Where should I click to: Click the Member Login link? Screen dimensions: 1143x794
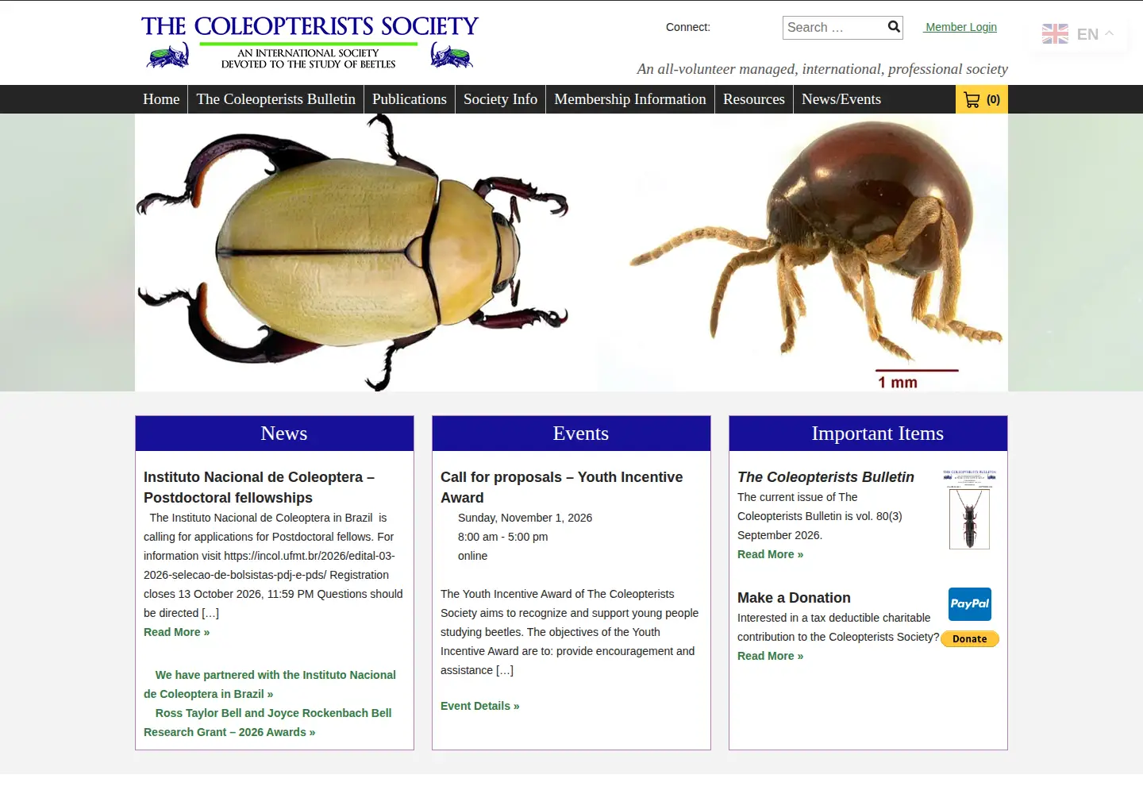click(960, 27)
